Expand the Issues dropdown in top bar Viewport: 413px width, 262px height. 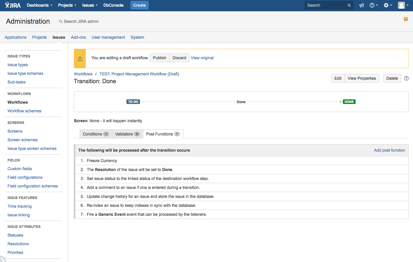tap(90, 5)
